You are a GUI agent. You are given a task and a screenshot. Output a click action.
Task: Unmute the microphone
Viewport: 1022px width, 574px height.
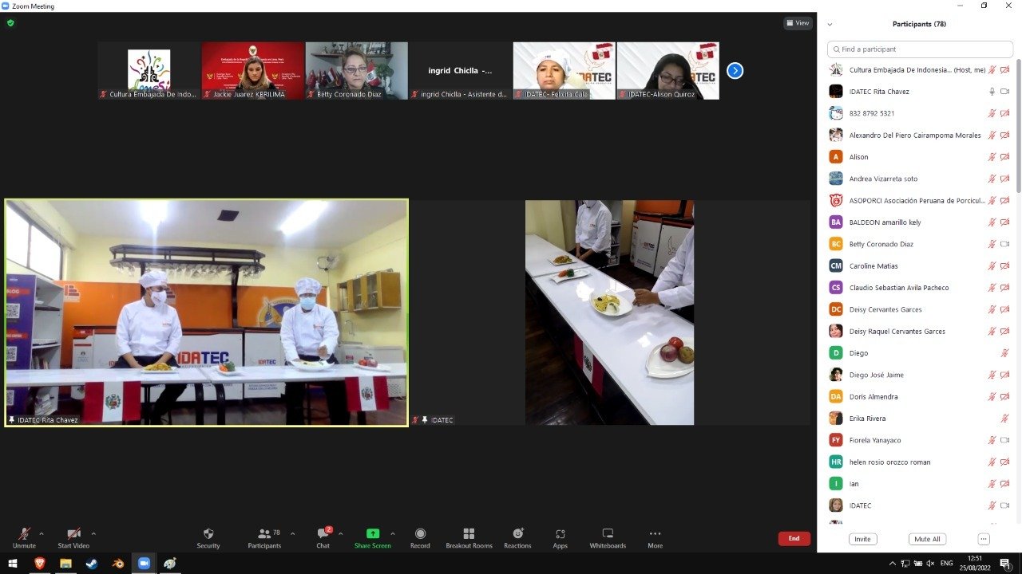pyautogui.click(x=24, y=534)
